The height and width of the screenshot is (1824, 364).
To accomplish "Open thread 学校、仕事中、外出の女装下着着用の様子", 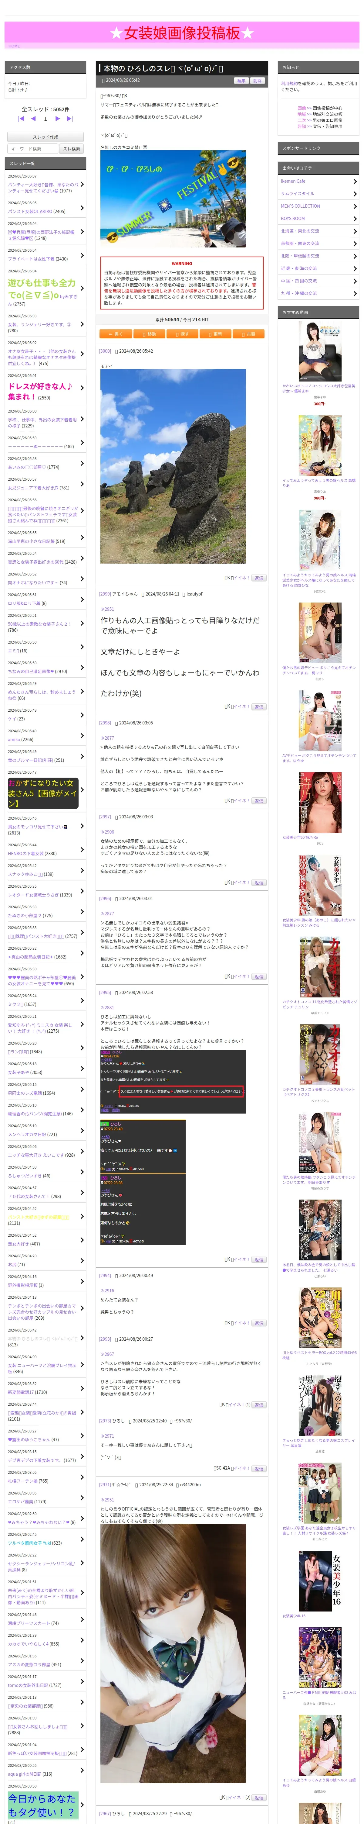I will click(x=42, y=423).
